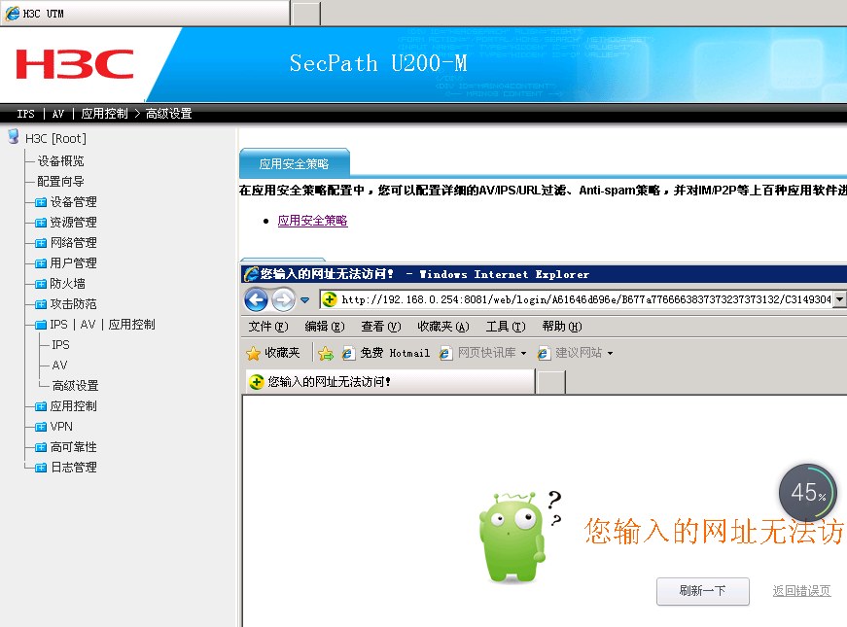Expand the 资源管理 tree node
Viewport: 847px width, 627px height.
tap(41, 223)
